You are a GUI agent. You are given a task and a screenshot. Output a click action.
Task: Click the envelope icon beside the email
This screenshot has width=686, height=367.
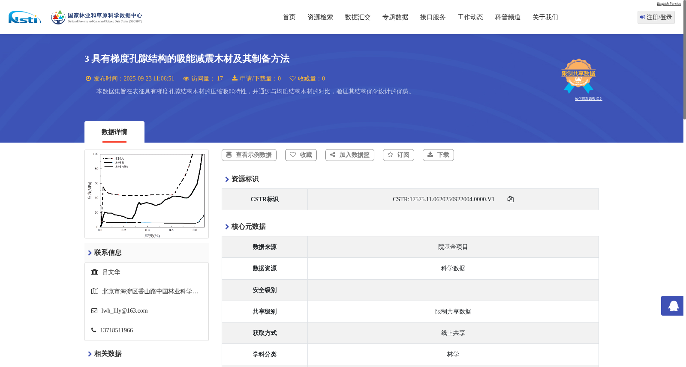94,311
